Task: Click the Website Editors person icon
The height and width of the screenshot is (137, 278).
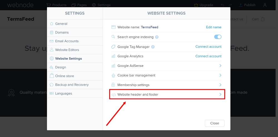Action: coord(52,50)
